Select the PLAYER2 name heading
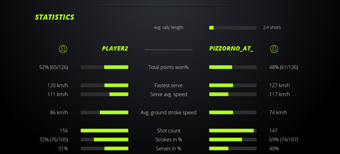The width and height of the screenshot is (340, 154). pos(115,49)
